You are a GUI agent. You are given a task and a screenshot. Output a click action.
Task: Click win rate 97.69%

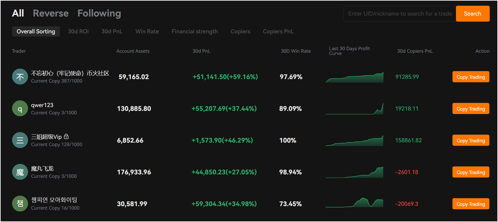[291, 77]
